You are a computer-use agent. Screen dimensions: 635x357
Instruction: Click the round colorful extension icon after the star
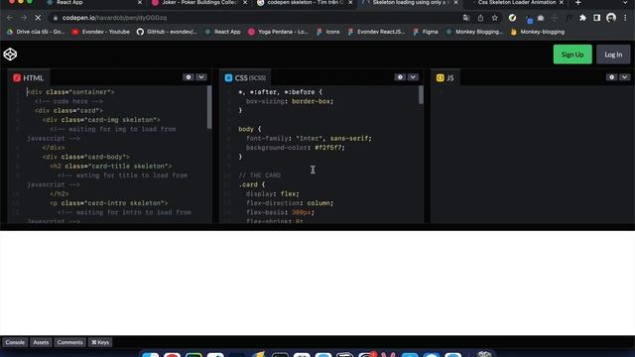[512, 18]
